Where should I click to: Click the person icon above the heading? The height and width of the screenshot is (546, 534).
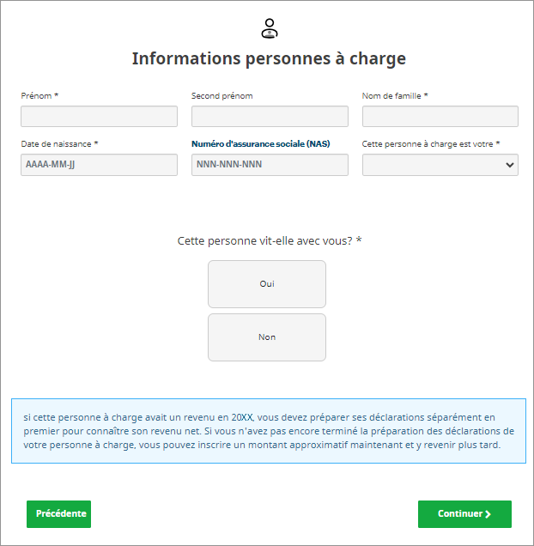[269, 27]
